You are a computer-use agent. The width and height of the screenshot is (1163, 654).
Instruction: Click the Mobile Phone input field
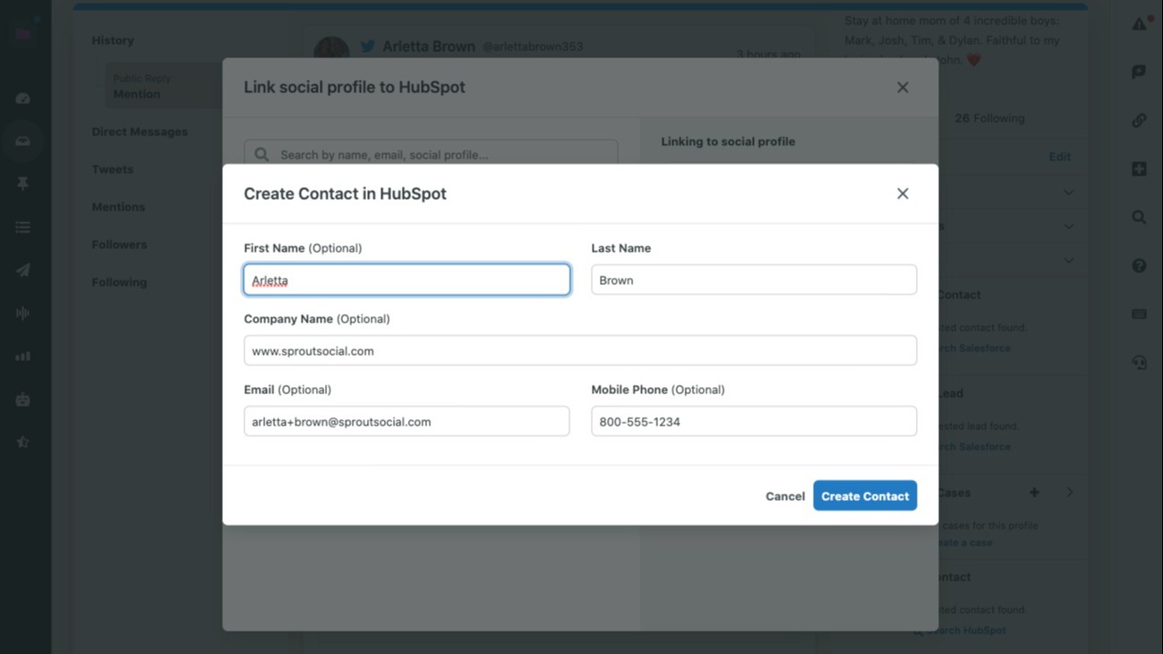(753, 422)
